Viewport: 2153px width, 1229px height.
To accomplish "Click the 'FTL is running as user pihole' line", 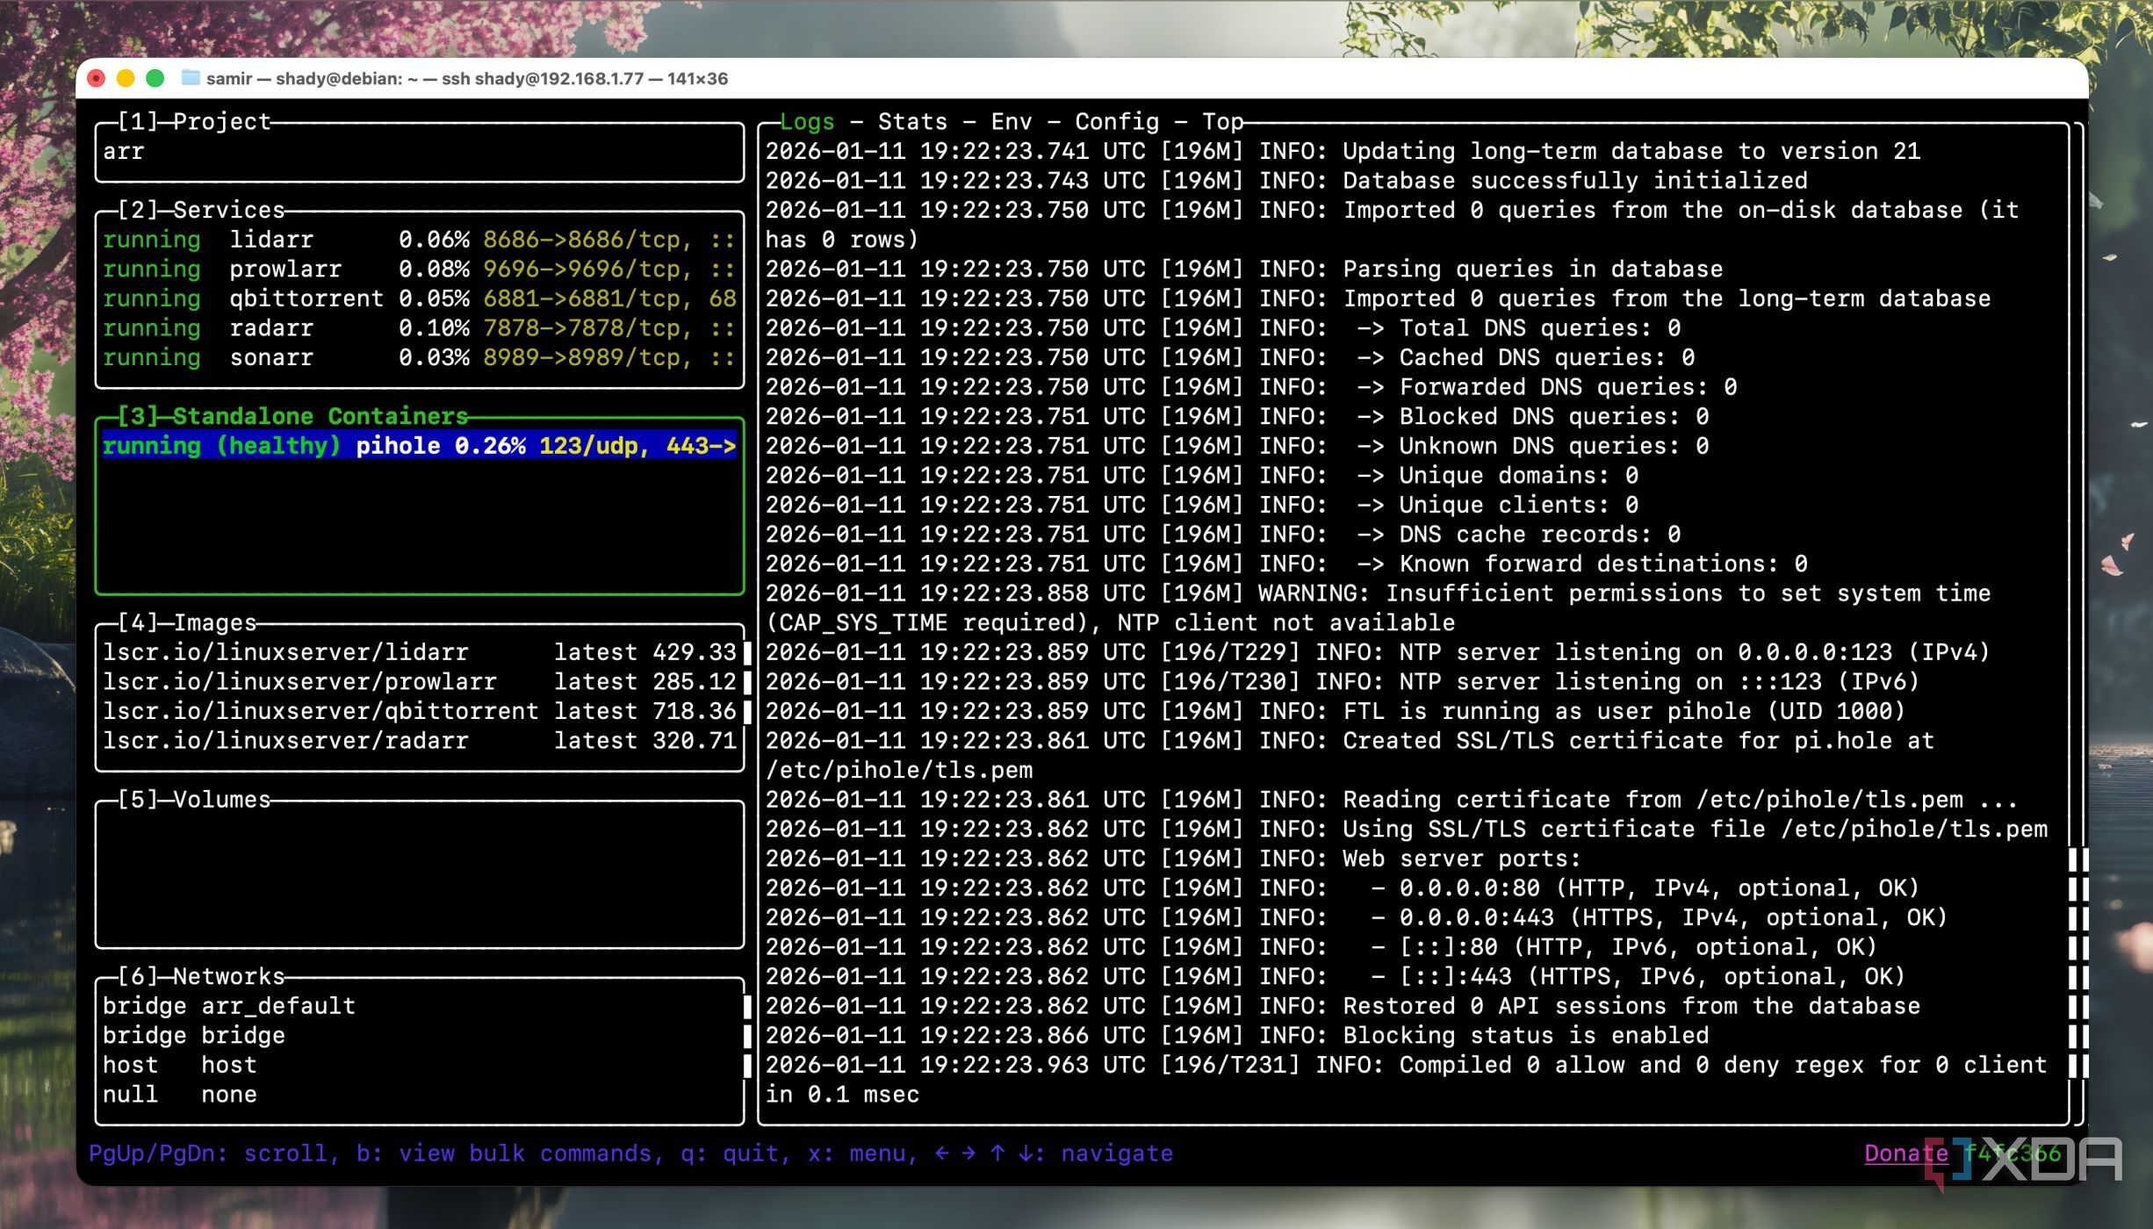I will [x=1336, y=711].
